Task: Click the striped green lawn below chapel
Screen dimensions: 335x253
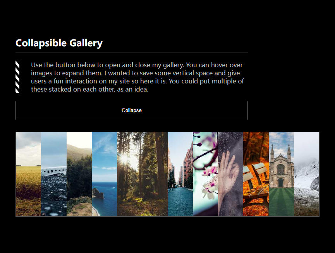Action: tap(282, 202)
